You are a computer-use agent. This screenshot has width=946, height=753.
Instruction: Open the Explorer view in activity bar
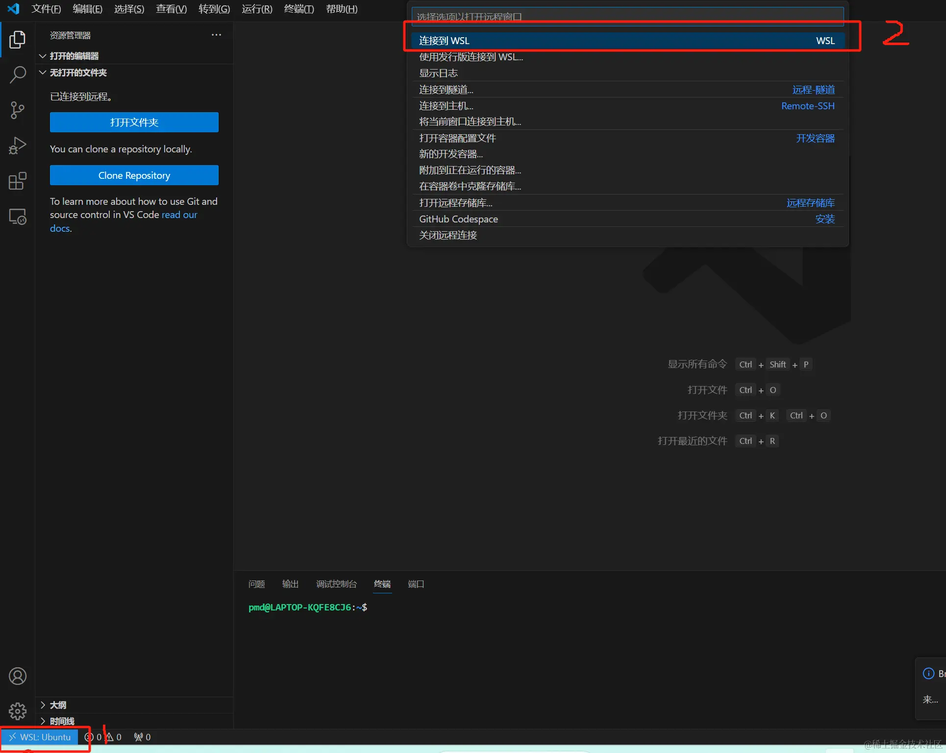17,39
